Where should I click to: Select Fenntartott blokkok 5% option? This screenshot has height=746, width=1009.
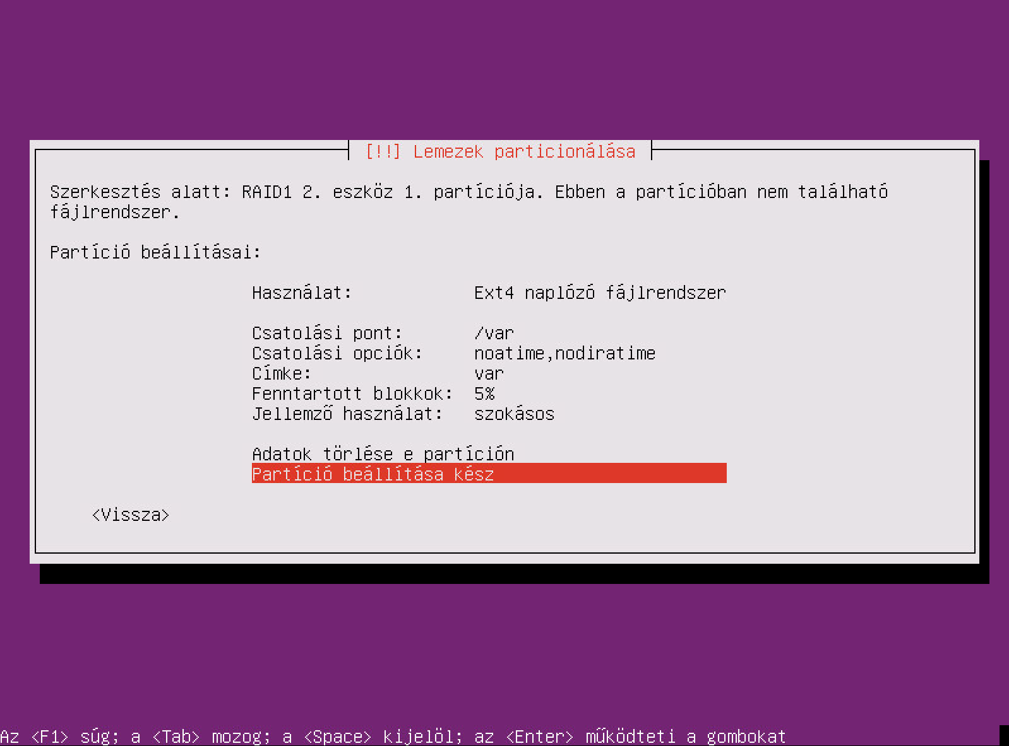pyautogui.click(x=489, y=393)
